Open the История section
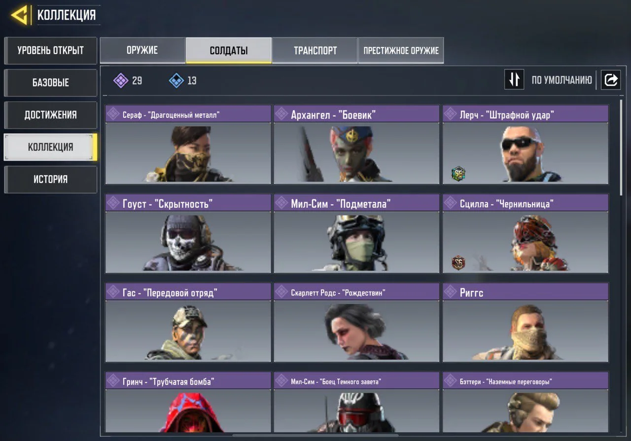 [x=50, y=179]
